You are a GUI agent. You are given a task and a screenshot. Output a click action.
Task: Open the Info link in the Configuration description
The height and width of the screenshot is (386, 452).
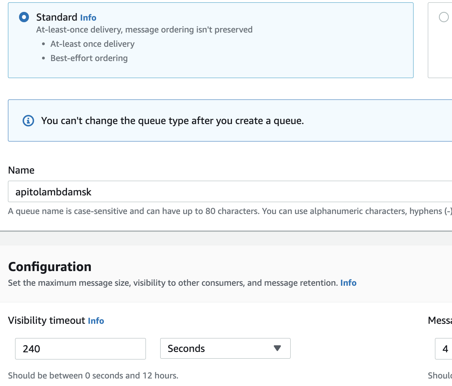348,283
